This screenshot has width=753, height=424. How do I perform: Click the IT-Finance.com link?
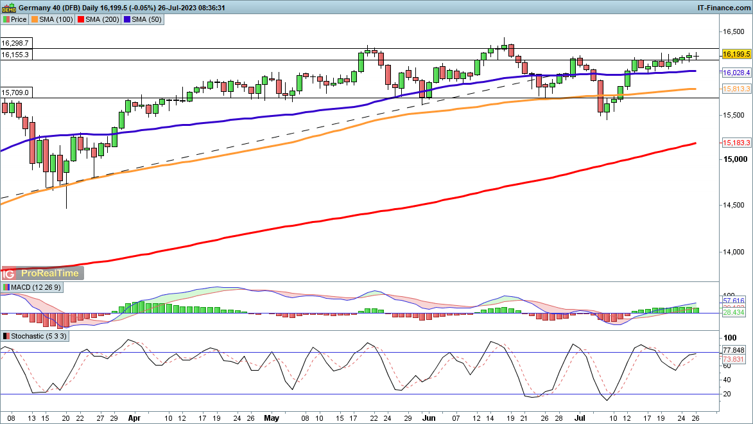click(723, 8)
